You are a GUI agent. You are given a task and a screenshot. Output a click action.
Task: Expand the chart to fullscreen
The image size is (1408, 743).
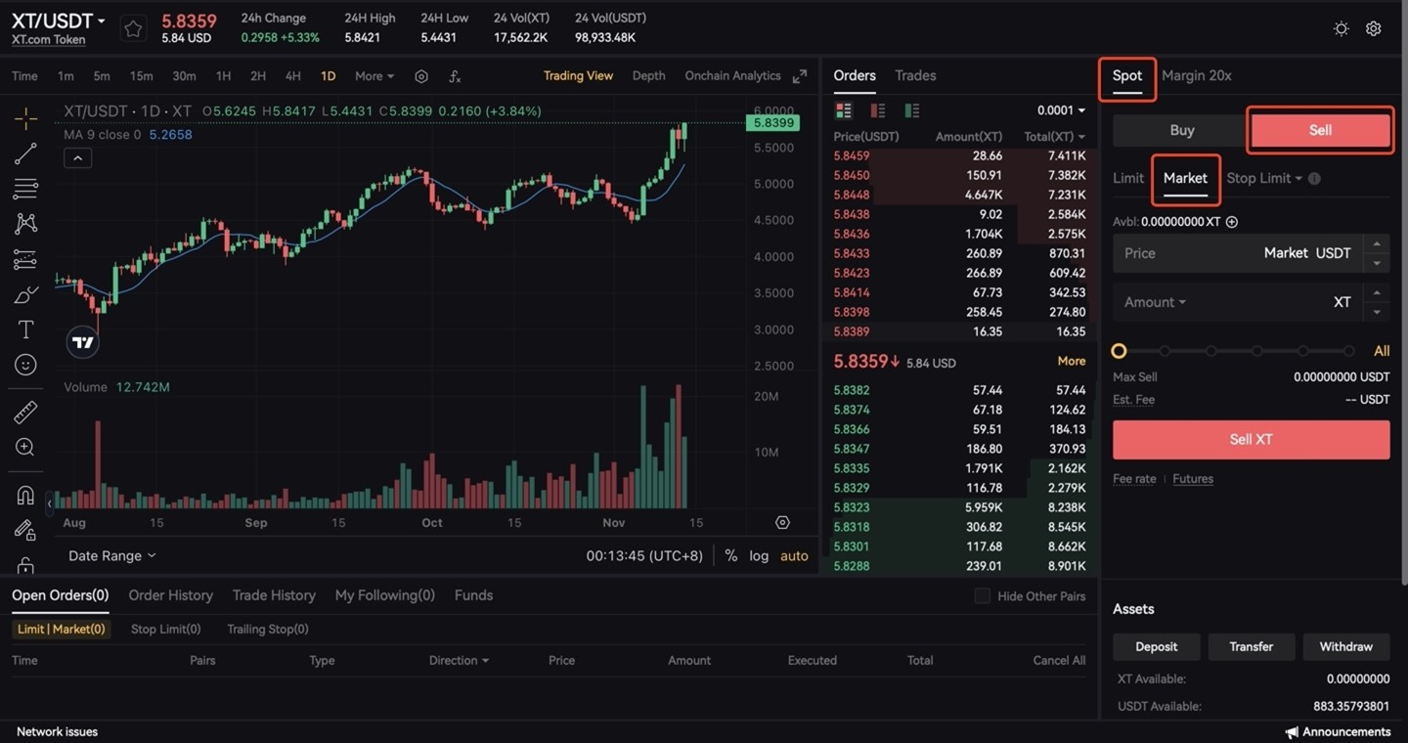click(800, 76)
